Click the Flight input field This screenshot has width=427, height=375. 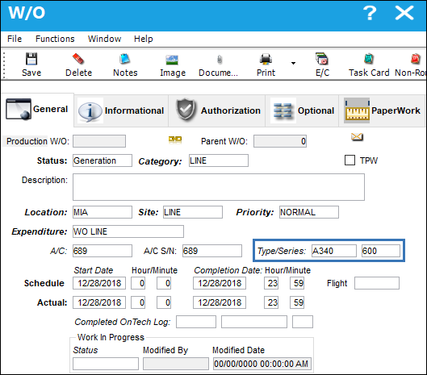click(377, 283)
